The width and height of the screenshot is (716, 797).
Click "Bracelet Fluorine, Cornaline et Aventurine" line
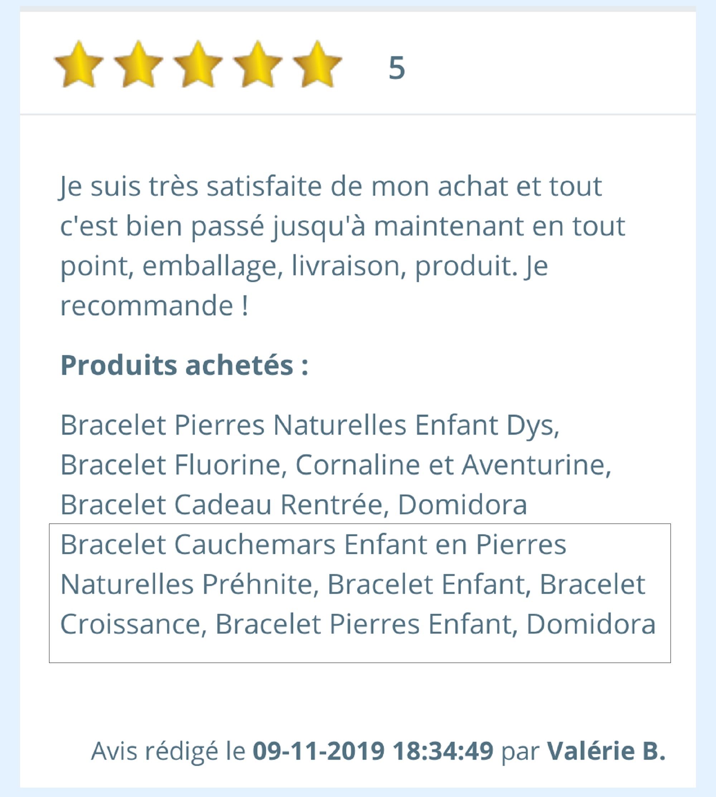(335, 465)
